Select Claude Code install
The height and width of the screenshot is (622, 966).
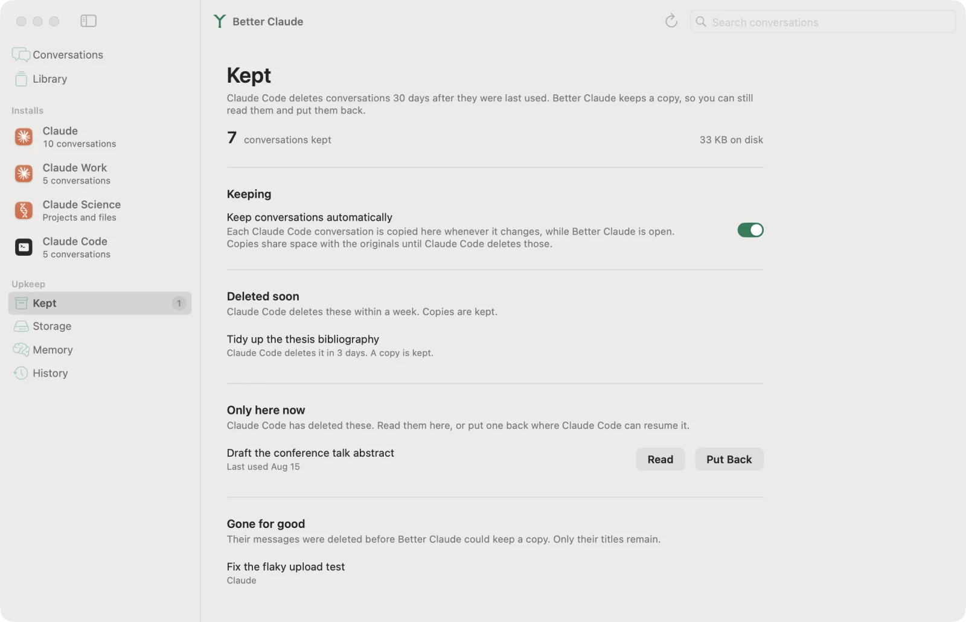point(100,247)
